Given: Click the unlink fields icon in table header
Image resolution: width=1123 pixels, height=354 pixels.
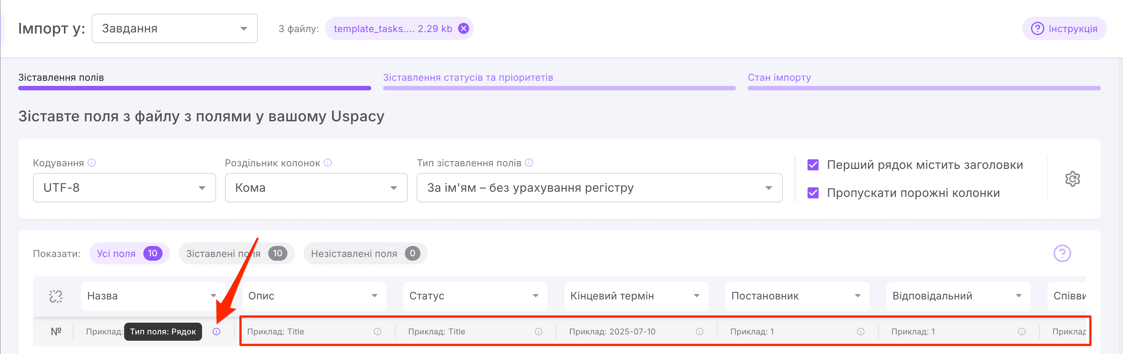Looking at the screenshot, I should point(56,296).
